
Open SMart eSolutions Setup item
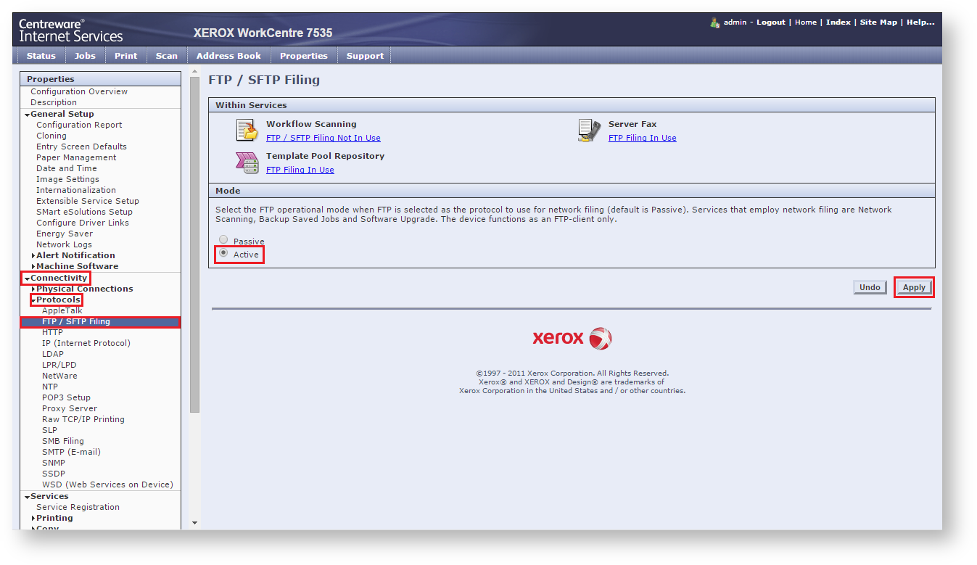(x=84, y=212)
